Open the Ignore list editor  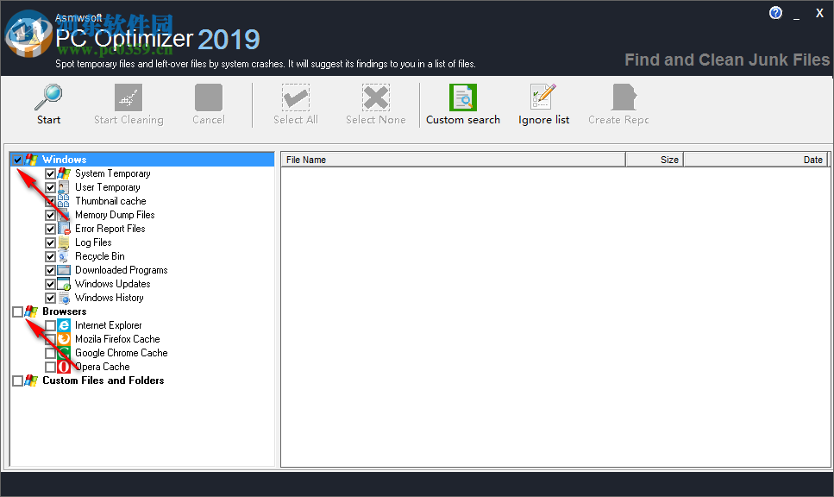pyautogui.click(x=543, y=98)
